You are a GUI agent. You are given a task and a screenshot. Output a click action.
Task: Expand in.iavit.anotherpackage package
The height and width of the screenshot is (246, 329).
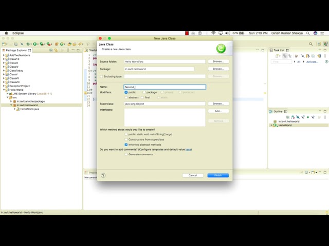click(x=11, y=101)
